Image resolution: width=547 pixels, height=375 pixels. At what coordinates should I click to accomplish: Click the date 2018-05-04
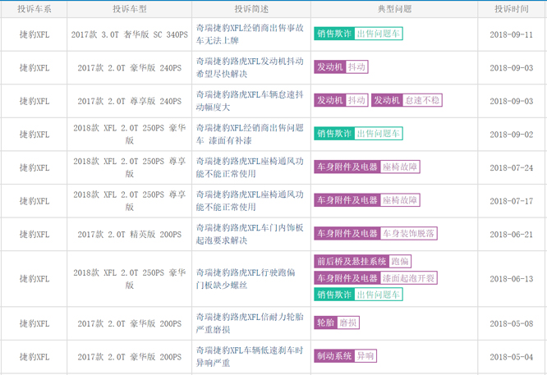tap(512, 357)
